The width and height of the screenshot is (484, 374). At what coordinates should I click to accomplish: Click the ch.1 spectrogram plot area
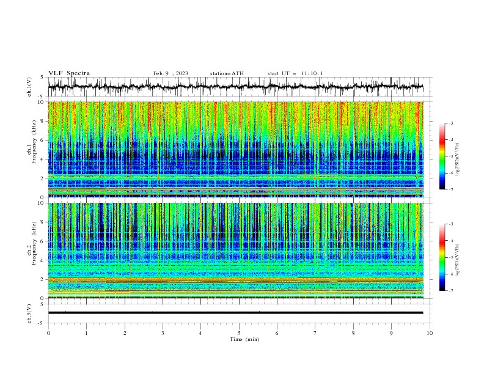[235, 149]
